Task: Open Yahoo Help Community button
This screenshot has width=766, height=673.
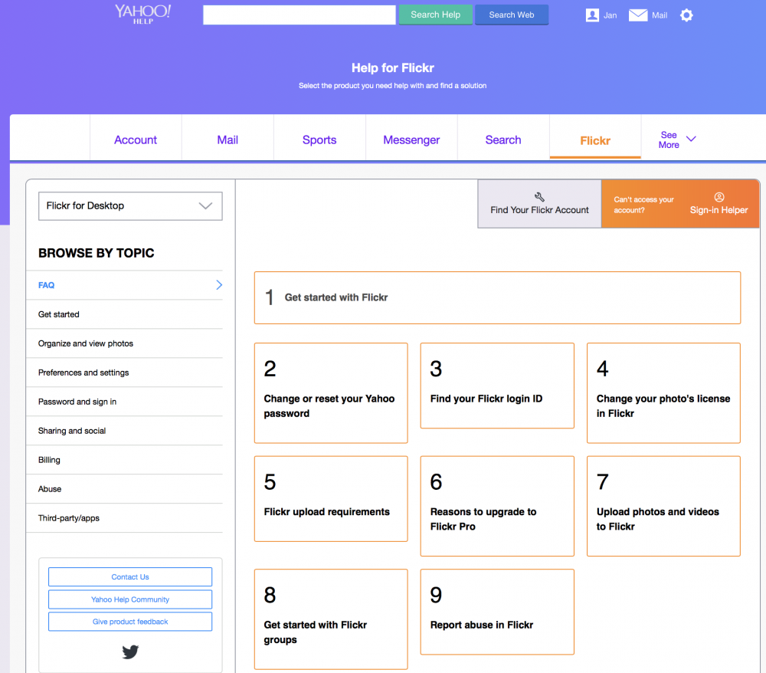Action: click(x=130, y=599)
